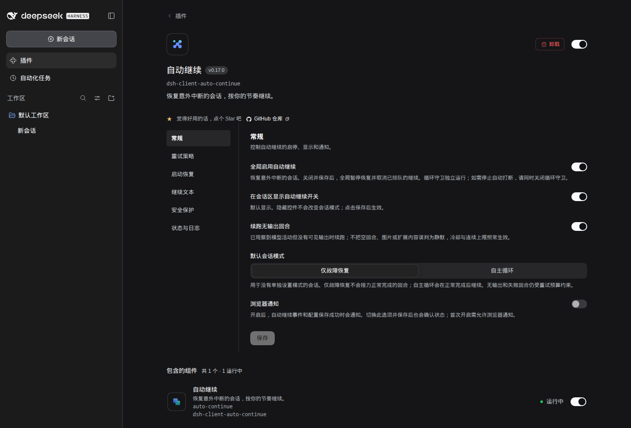Open the external link icon after GitHub 仓库
This screenshot has height=428, width=631.
[287, 119]
